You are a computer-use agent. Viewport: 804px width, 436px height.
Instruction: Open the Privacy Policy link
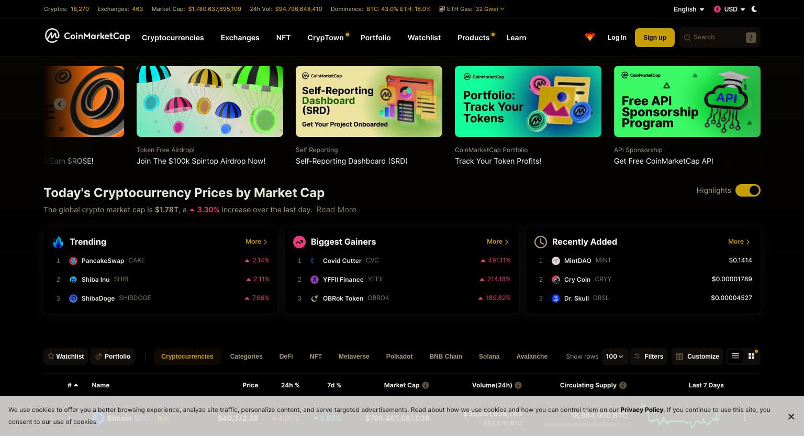click(642, 410)
